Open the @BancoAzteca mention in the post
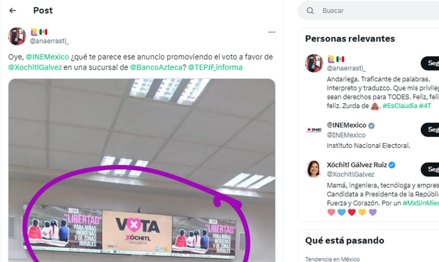Screen dimensions: 439x262 pos(156,67)
